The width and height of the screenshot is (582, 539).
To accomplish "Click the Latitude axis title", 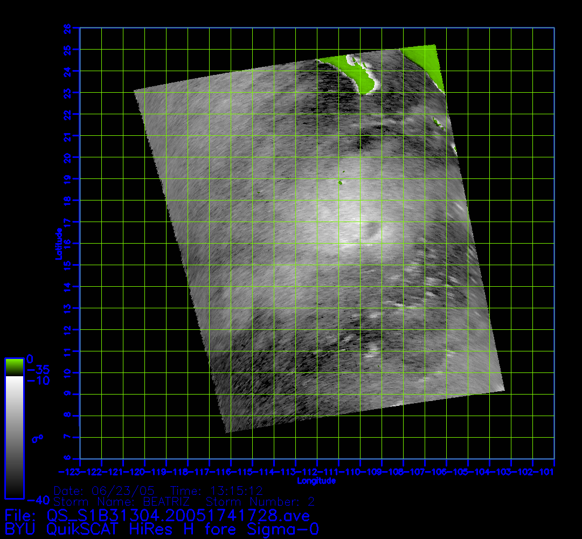I will click(x=57, y=244).
